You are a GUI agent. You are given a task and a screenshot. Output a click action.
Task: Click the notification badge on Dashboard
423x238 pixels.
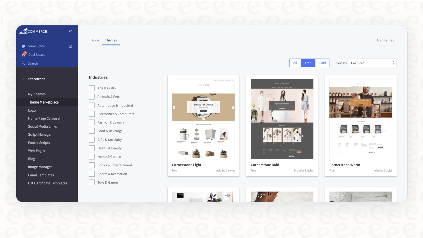pyautogui.click(x=25, y=53)
